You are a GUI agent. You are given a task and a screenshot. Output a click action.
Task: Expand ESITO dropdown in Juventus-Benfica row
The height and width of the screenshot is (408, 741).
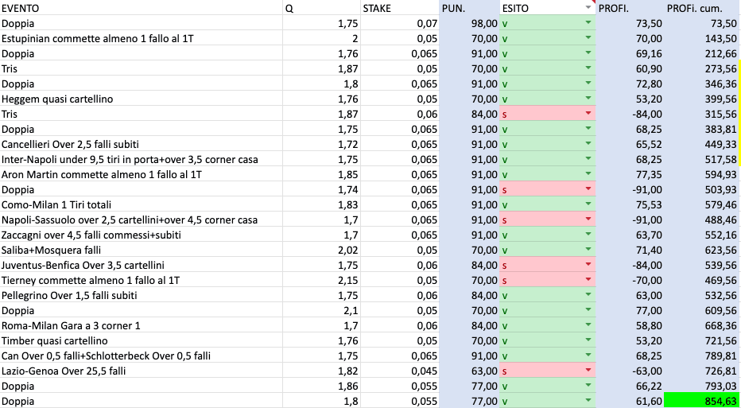588,265
